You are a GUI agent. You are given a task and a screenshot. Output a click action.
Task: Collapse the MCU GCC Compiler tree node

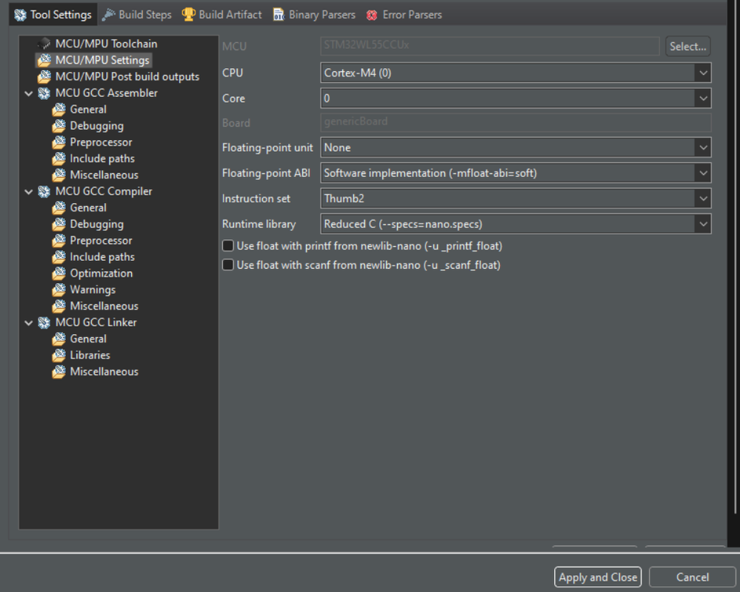pos(29,192)
